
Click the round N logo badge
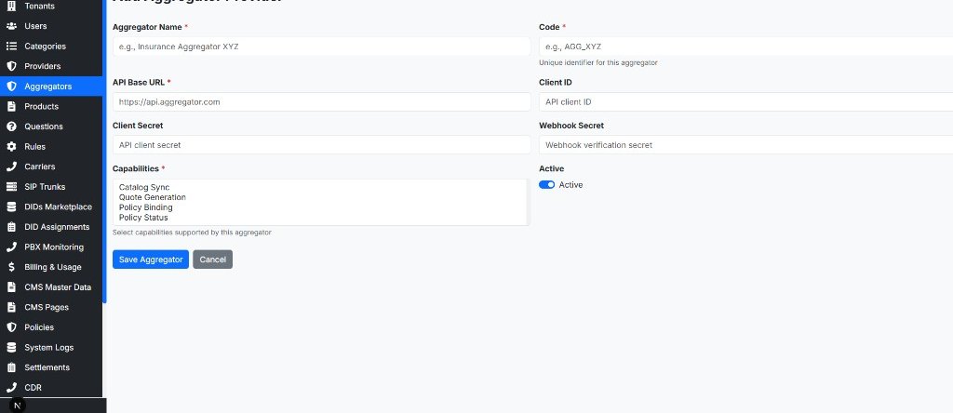[x=17, y=406]
